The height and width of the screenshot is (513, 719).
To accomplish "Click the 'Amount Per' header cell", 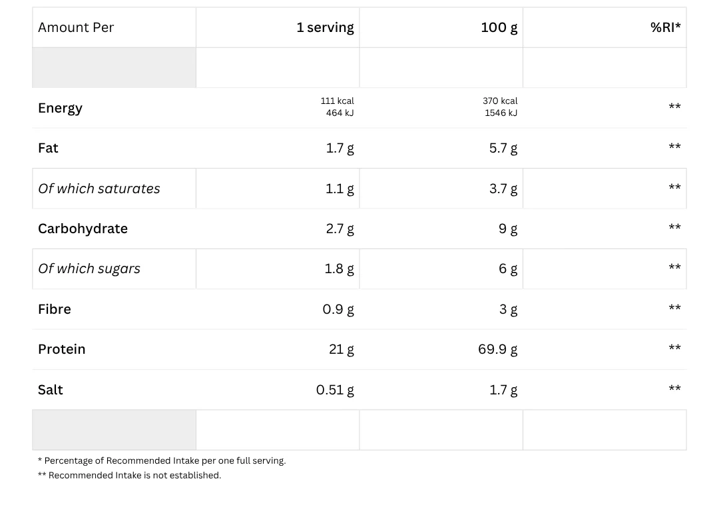I will point(76,27).
